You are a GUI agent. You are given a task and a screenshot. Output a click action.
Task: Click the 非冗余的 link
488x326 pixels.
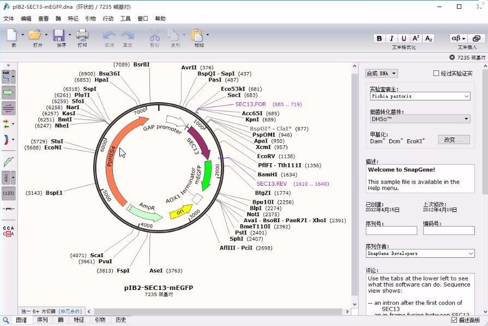point(69,311)
